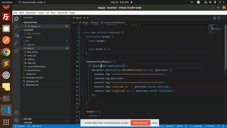This screenshot has height=128, width=227.
Task: Close App.js in Open Editors list
Action: coord(26,26)
